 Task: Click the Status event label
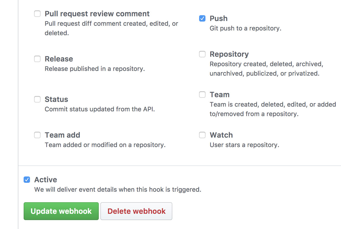56,99
